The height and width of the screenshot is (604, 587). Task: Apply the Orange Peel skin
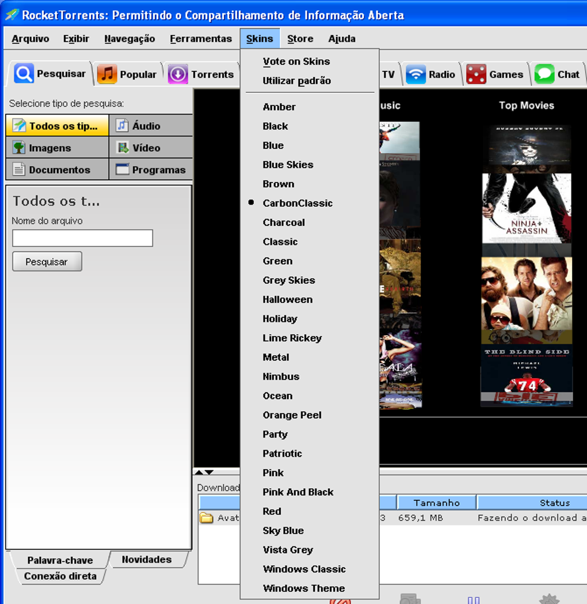pyautogui.click(x=310, y=415)
